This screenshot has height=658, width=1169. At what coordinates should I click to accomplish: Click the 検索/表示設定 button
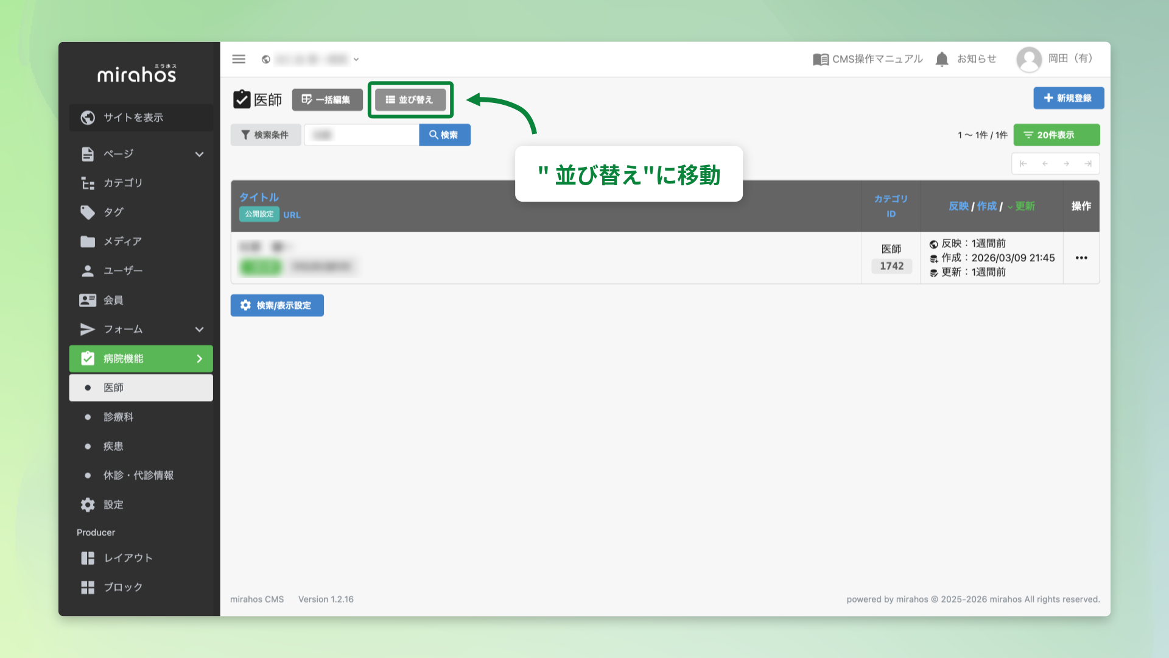click(x=277, y=305)
